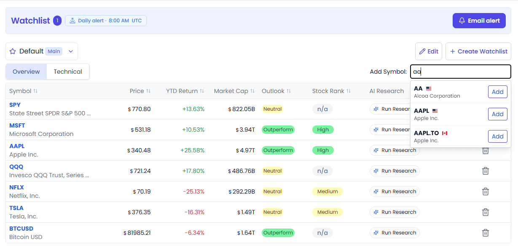Sort by Symbol column arrows
This screenshot has width=518, height=250.
pyautogui.click(x=35, y=91)
